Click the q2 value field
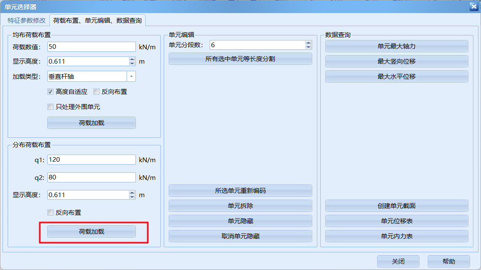This screenshot has width=481, height=270. pos(91,177)
